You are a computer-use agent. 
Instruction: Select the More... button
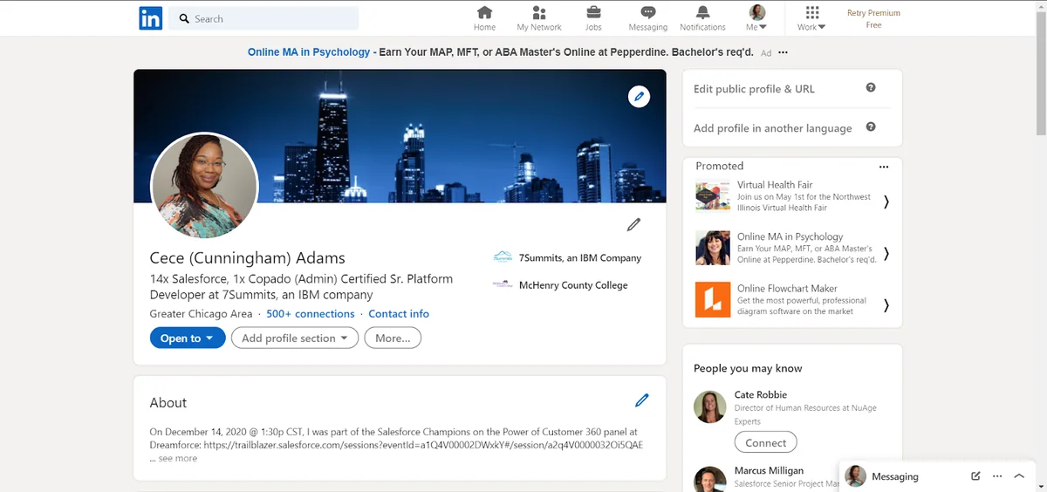pyautogui.click(x=393, y=338)
